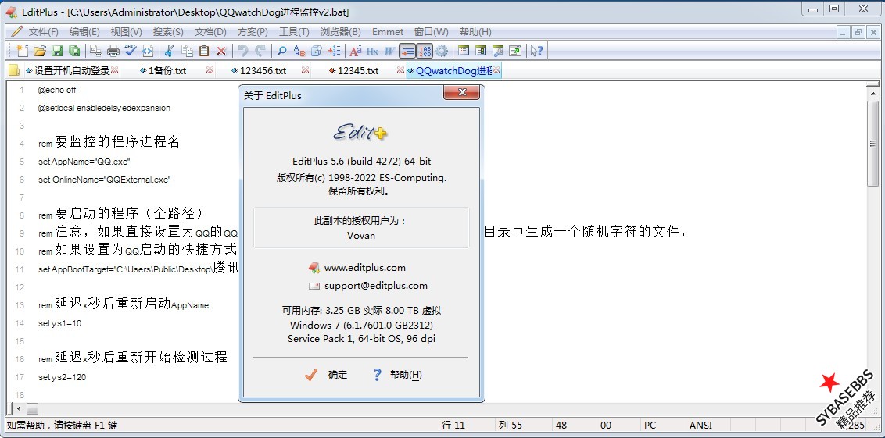This screenshot has height=438, width=885.
Task: Click the Replace toolbar icon
Action: coord(299,51)
